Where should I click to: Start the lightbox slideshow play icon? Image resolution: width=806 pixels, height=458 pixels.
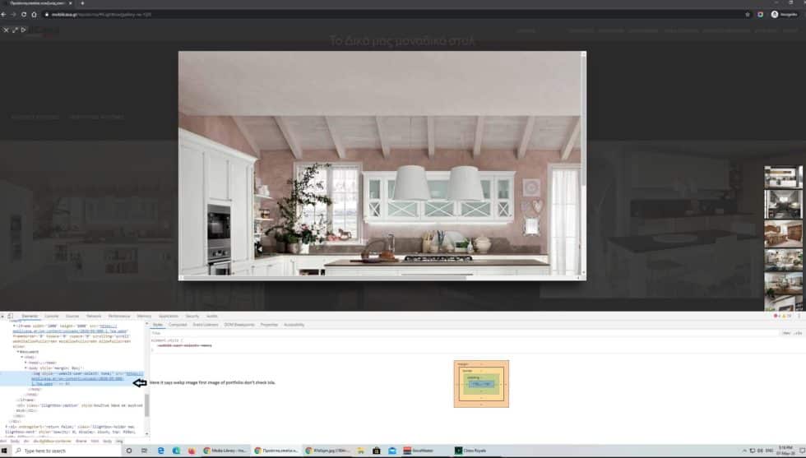pos(24,30)
